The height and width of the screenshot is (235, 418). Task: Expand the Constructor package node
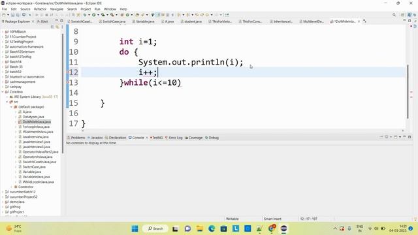click(12, 187)
